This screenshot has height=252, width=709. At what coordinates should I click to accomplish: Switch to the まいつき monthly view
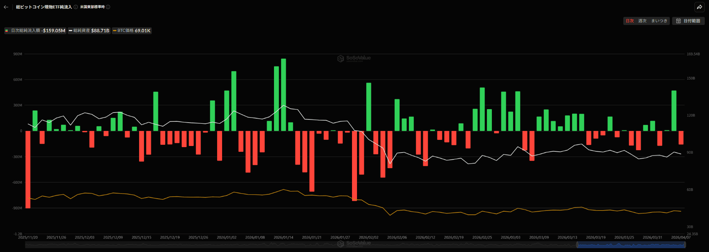coord(659,21)
